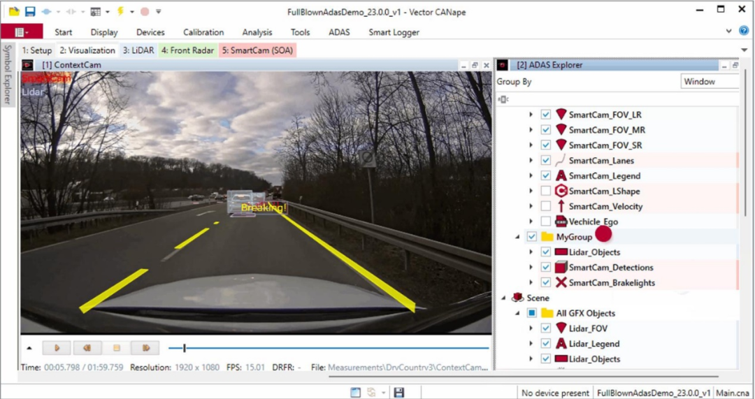Screen dimensions: 755x399
Task: Expand the SmartCam_Brakelights tree node
Action: 531,282
